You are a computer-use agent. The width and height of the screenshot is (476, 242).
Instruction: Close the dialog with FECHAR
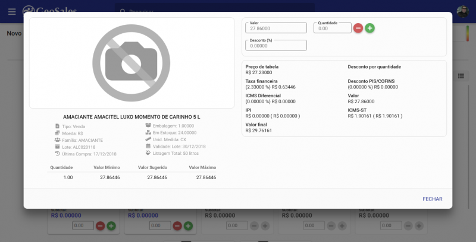point(433,199)
